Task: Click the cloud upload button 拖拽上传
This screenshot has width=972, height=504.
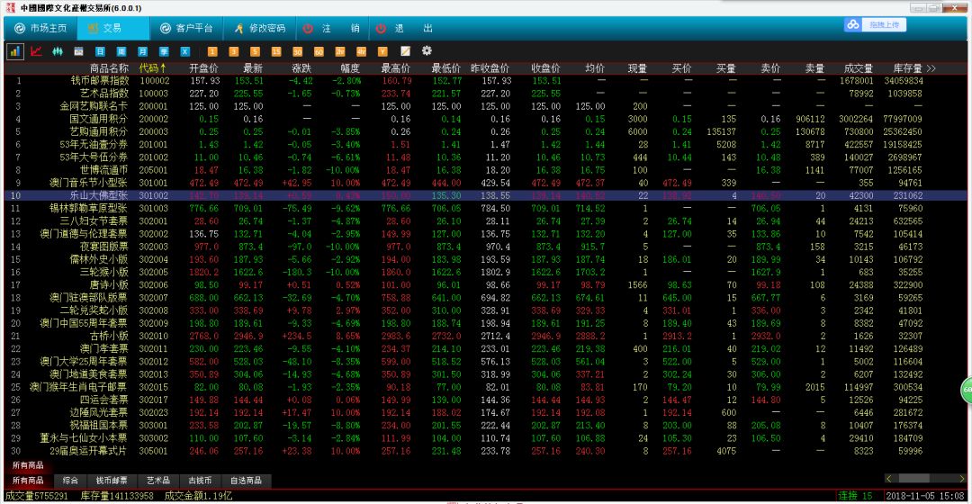Action: 876,25
